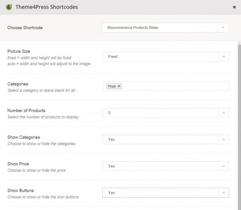Expand the Show Categories dropdown arrow

[224, 139]
